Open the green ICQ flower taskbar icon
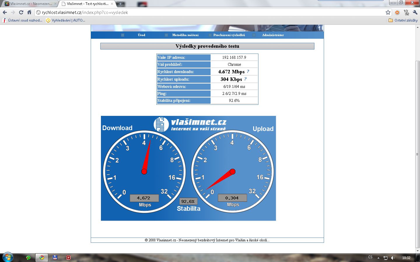This screenshot has width=420, height=262. tap(28, 258)
